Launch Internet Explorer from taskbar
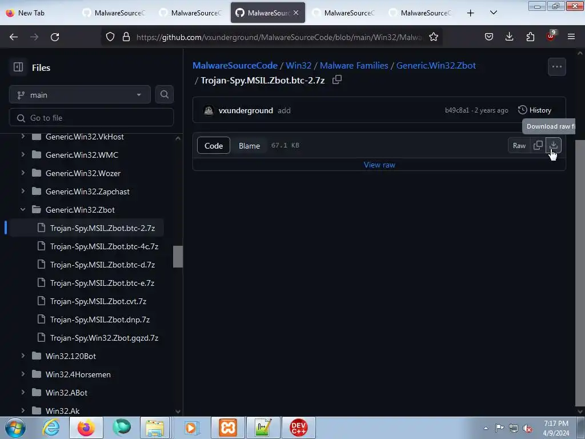The width and height of the screenshot is (585, 439). pos(51,428)
